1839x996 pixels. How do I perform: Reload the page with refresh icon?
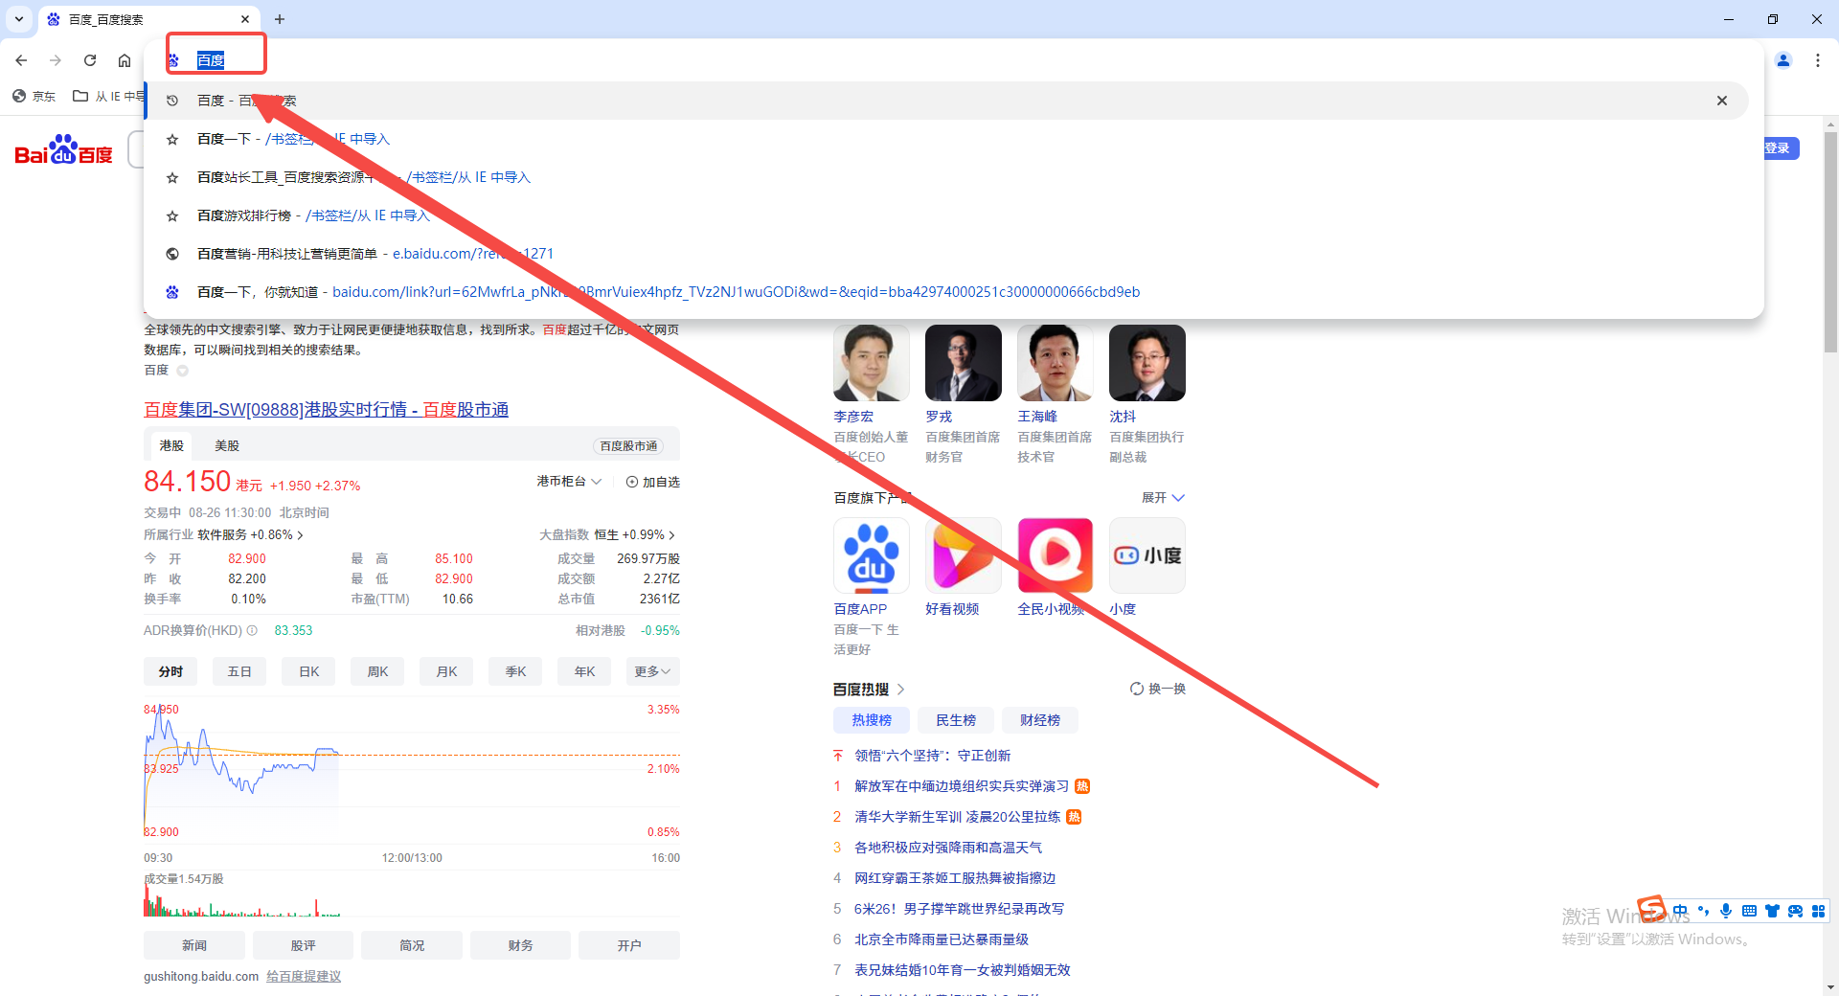click(90, 60)
